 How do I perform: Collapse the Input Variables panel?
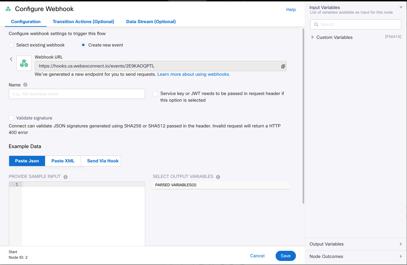pos(401,7)
